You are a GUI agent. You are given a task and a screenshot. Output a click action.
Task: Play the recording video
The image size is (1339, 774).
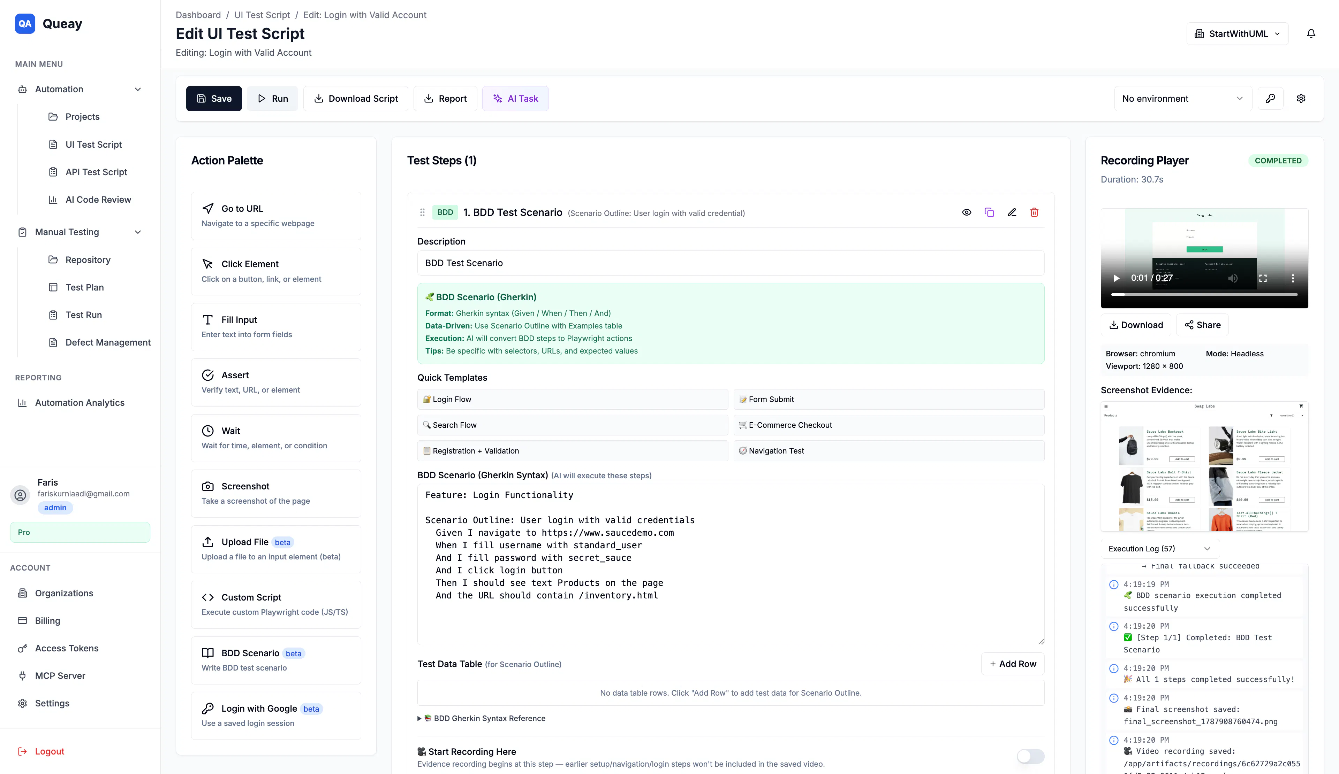[x=1117, y=278]
